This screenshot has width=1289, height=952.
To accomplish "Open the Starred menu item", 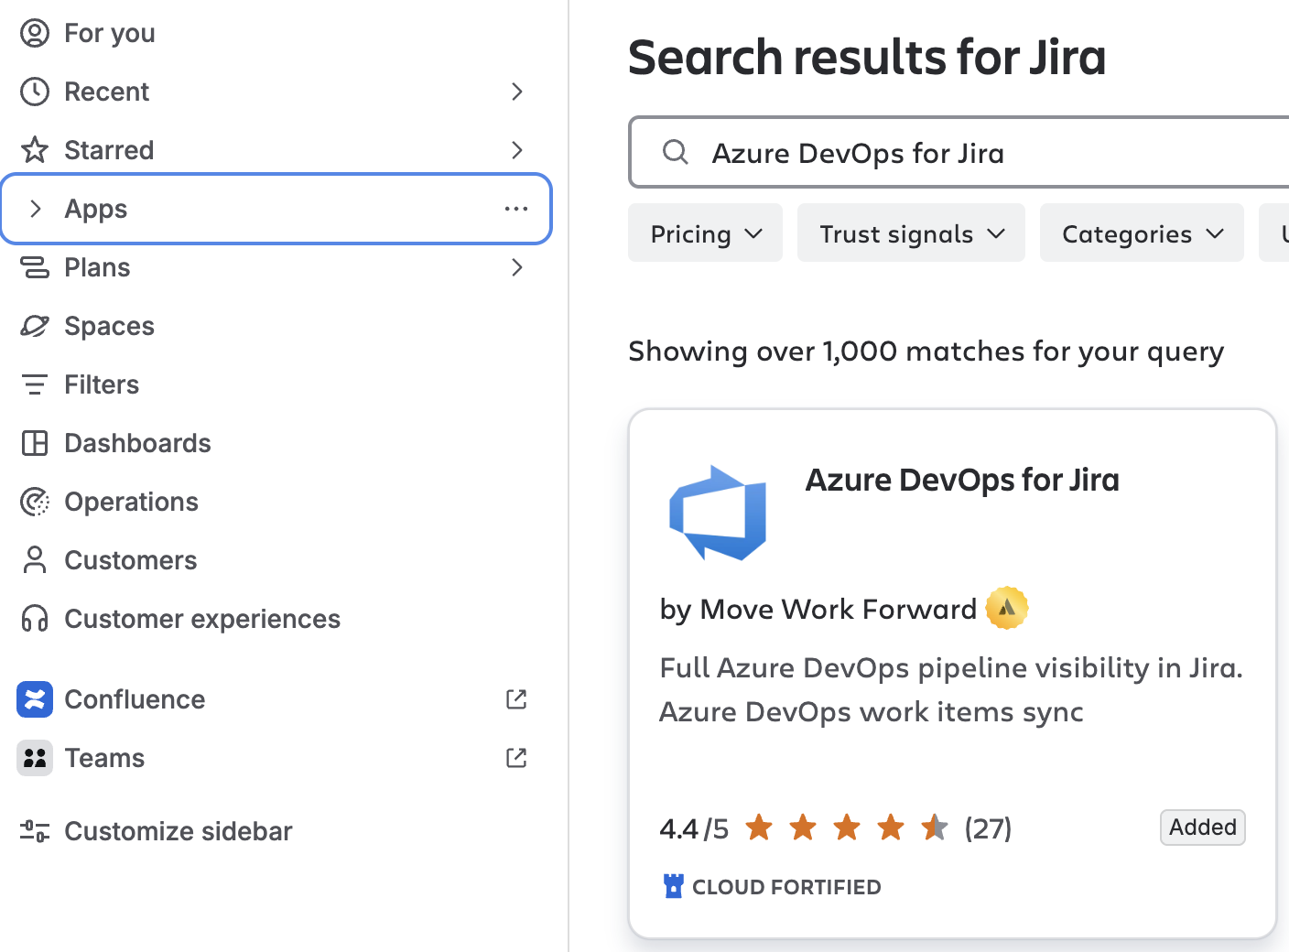I will (x=109, y=150).
